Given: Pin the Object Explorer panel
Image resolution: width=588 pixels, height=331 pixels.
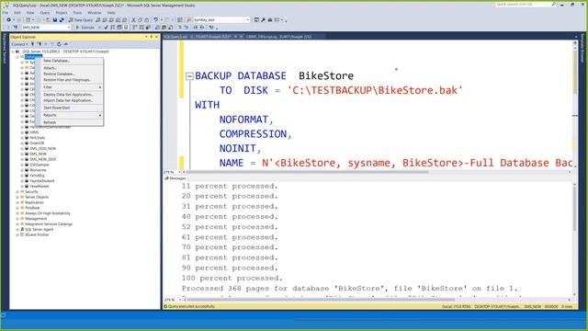Looking at the screenshot, I should click(x=151, y=37).
